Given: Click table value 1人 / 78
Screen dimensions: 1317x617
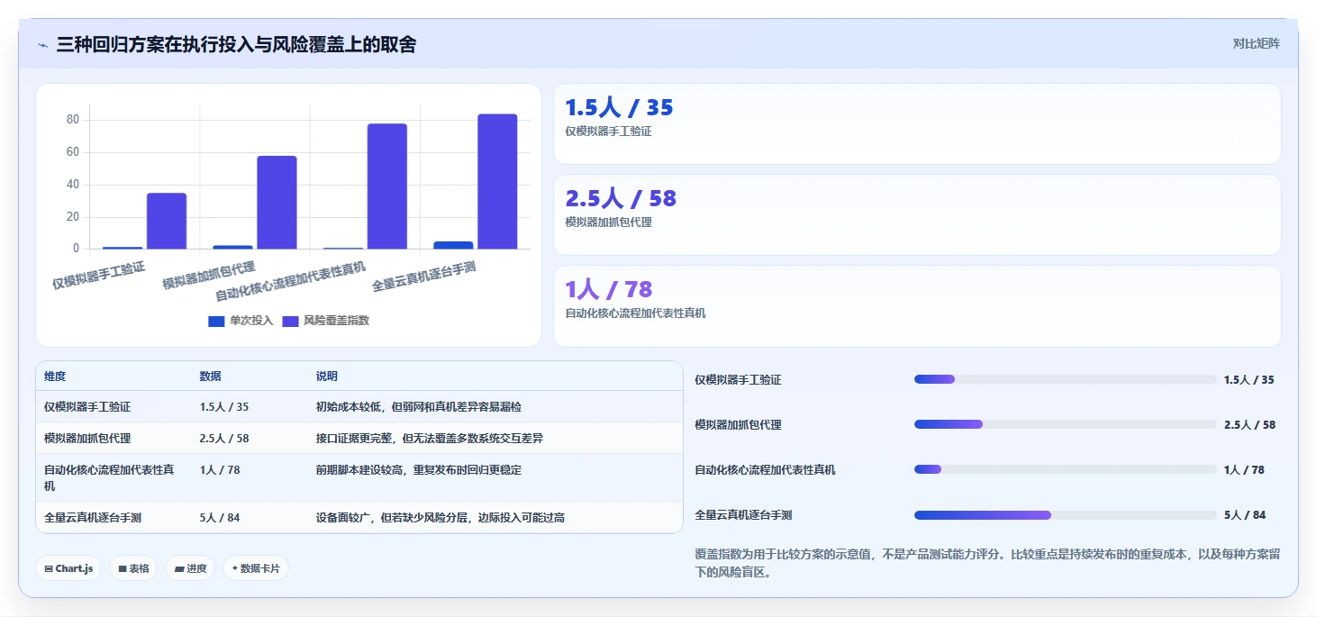Looking at the screenshot, I should pos(220,470).
